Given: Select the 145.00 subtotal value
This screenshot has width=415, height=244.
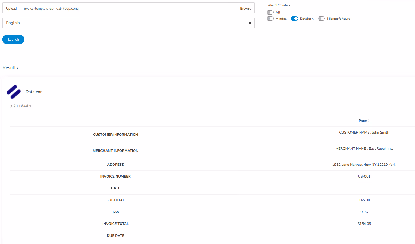Looking at the screenshot, I should (364, 200).
